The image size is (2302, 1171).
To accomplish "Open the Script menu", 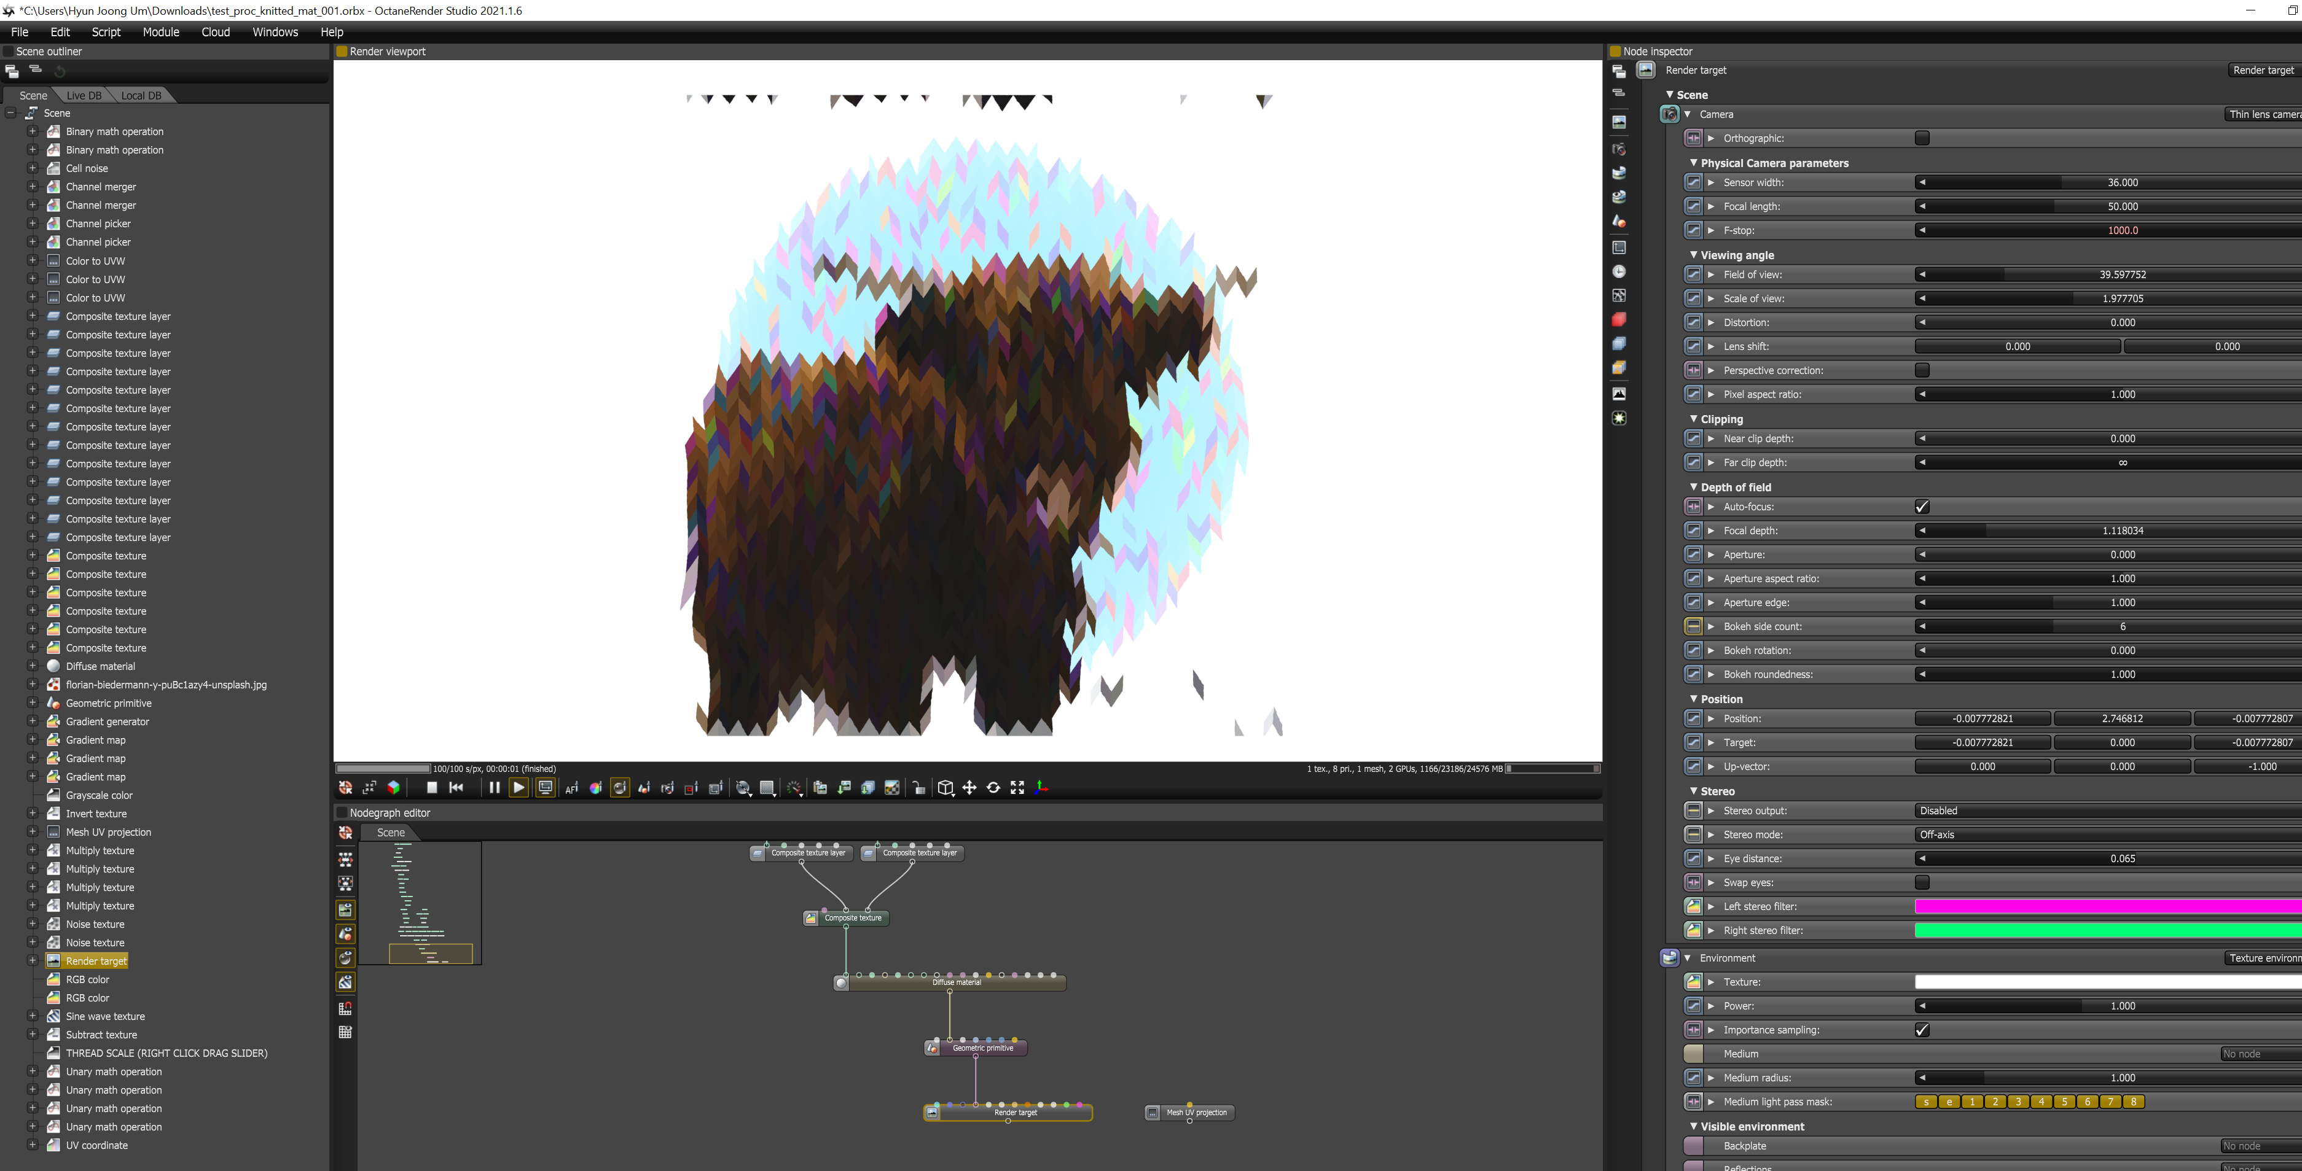I will pyautogui.click(x=106, y=31).
